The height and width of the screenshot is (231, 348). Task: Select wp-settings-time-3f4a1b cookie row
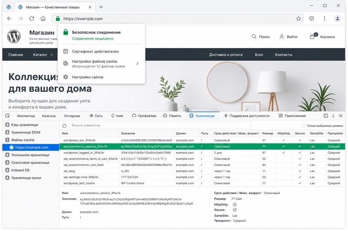202,177
